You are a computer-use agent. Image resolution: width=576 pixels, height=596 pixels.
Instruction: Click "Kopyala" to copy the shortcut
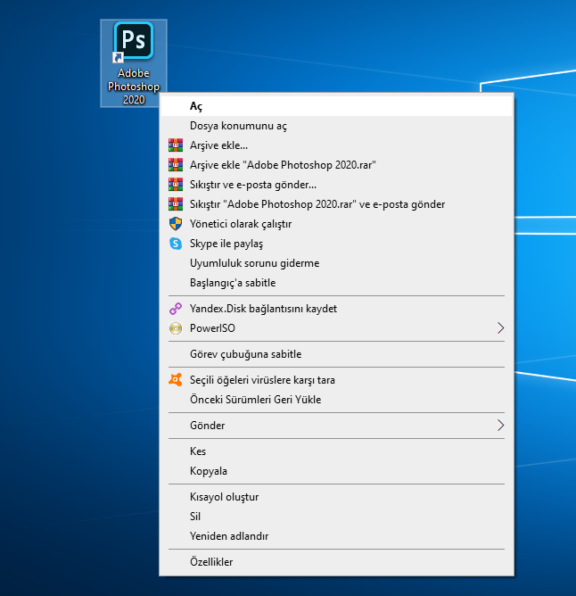tap(209, 471)
